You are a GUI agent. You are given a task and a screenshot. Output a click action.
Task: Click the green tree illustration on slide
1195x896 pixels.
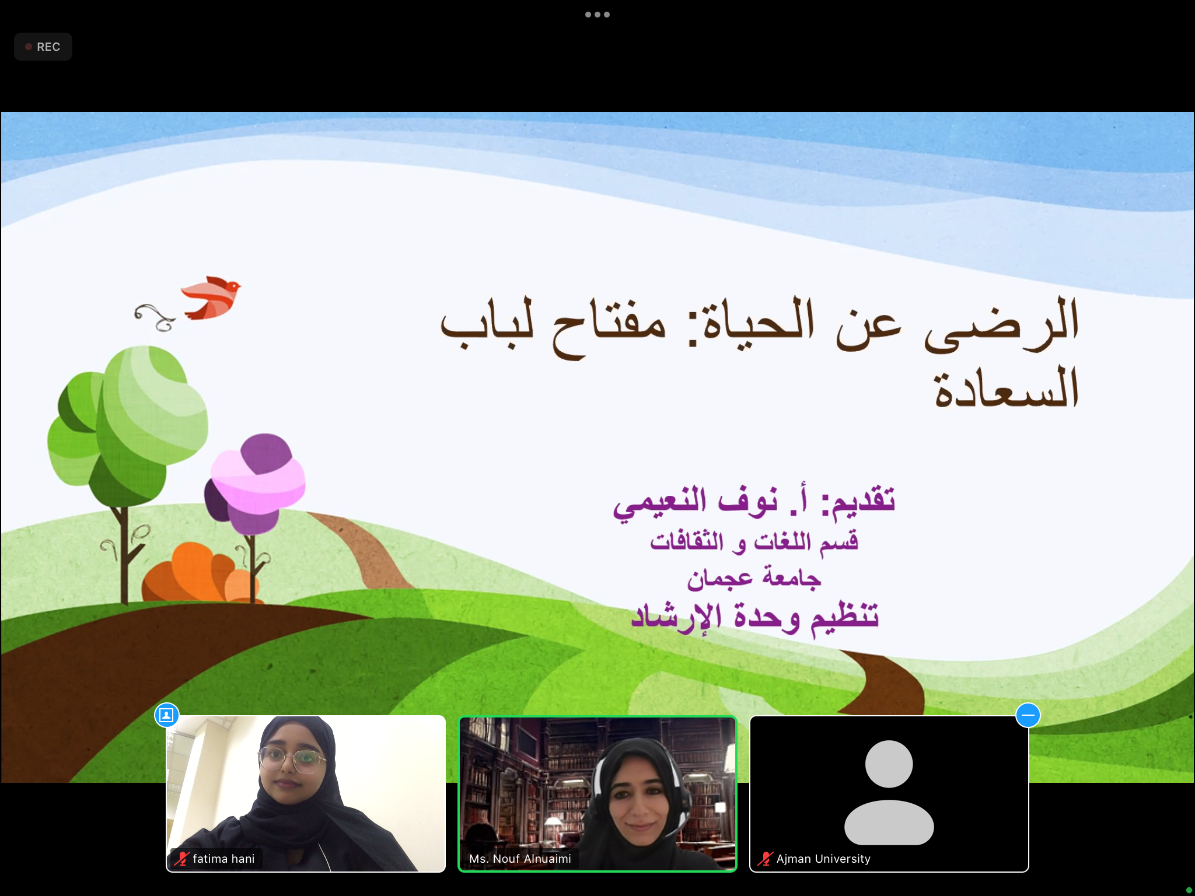point(128,432)
